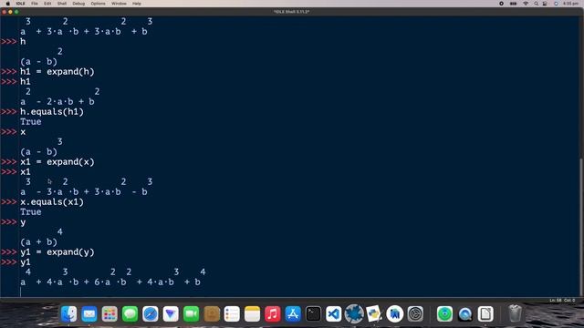The height and width of the screenshot is (328, 584).
Task: Click the 'x1 = expand(x)' line
Action: pyautogui.click(x=57, y=162)
